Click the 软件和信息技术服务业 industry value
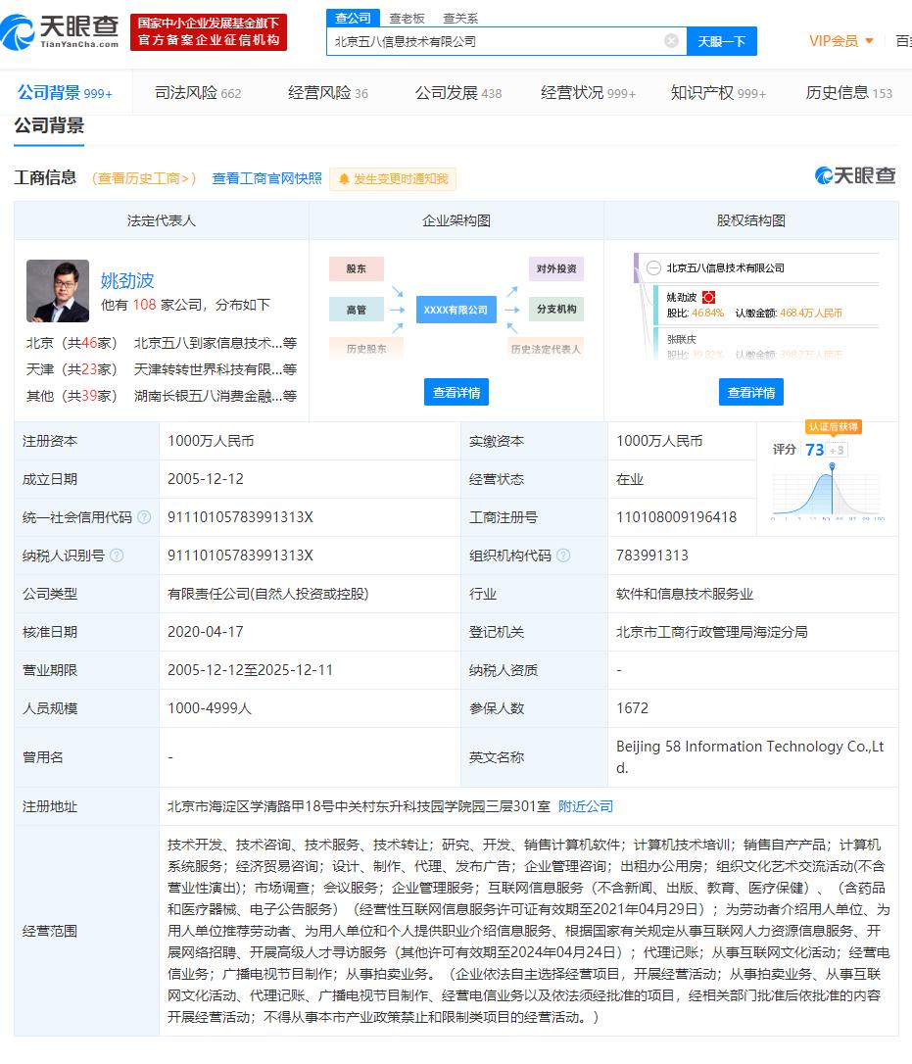Image resolution: width=912 pixels, height=1064 pixels. [685, 594]
